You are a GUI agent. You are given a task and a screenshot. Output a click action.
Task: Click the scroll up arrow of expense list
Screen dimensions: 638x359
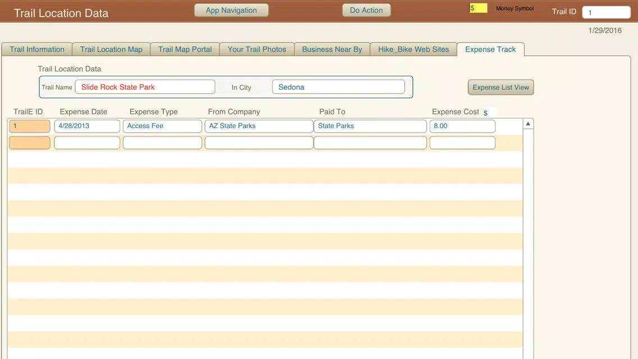point(528,124)
